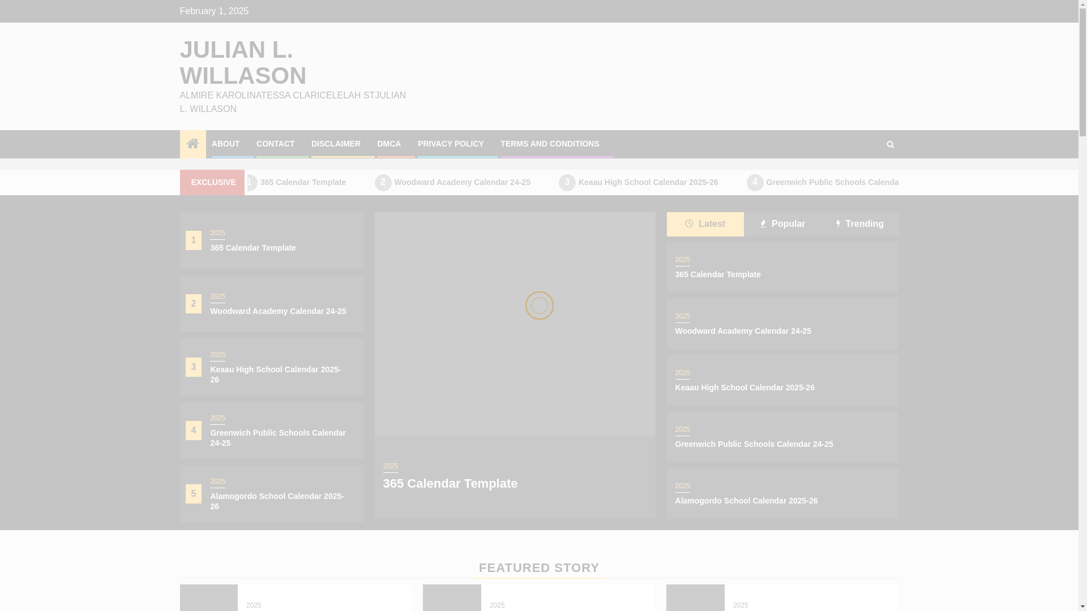Click the number 1 badge in left list

[193, 240]
